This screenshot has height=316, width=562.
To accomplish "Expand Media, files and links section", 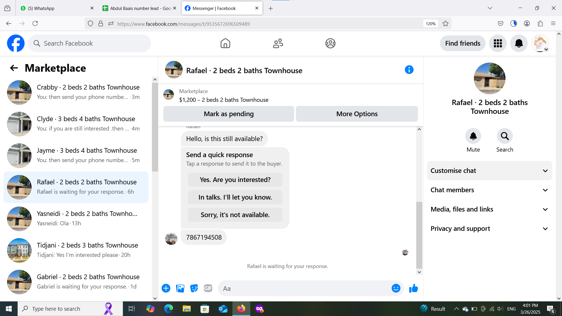I will (489, 209).
